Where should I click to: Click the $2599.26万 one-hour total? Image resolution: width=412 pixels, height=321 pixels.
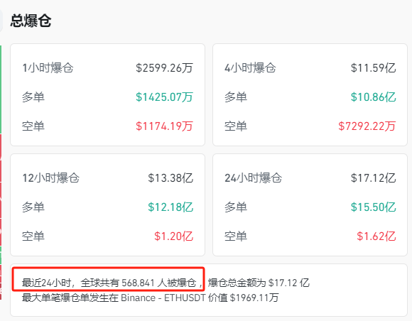(165, 67)
